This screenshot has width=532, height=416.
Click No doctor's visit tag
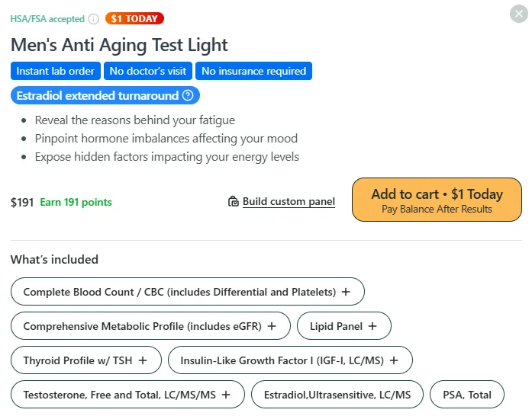click(148, 71)
